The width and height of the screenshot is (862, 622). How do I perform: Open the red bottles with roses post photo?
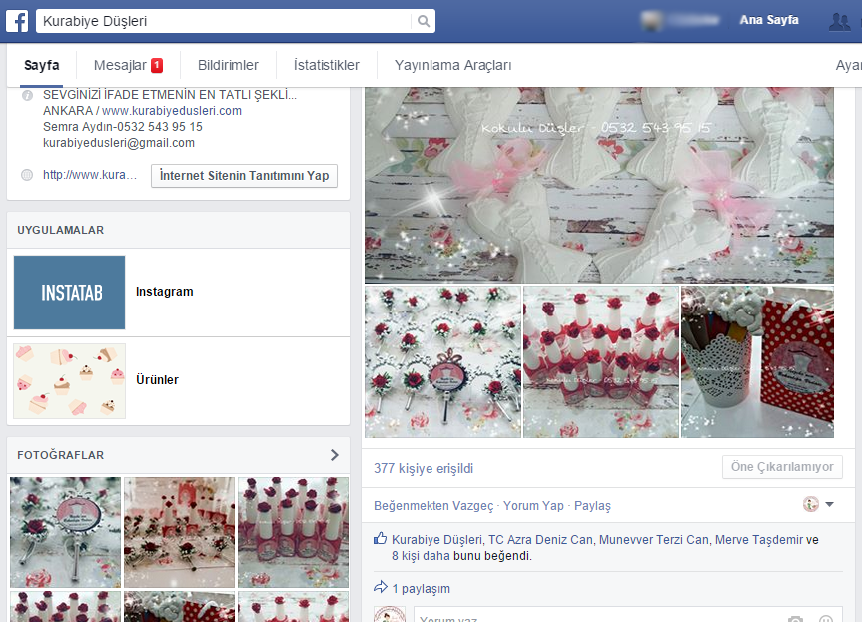click(x=601, y=361)
